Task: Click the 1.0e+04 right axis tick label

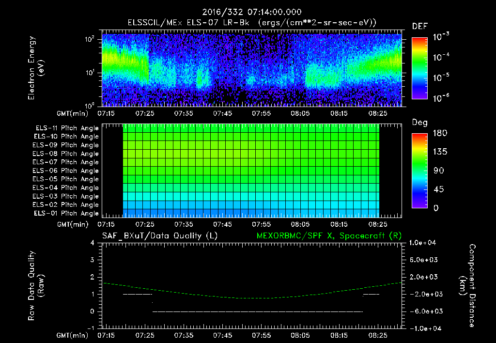Action: [x=423, y=243]
